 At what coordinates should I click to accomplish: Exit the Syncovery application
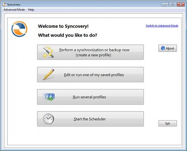pos(168,123)
